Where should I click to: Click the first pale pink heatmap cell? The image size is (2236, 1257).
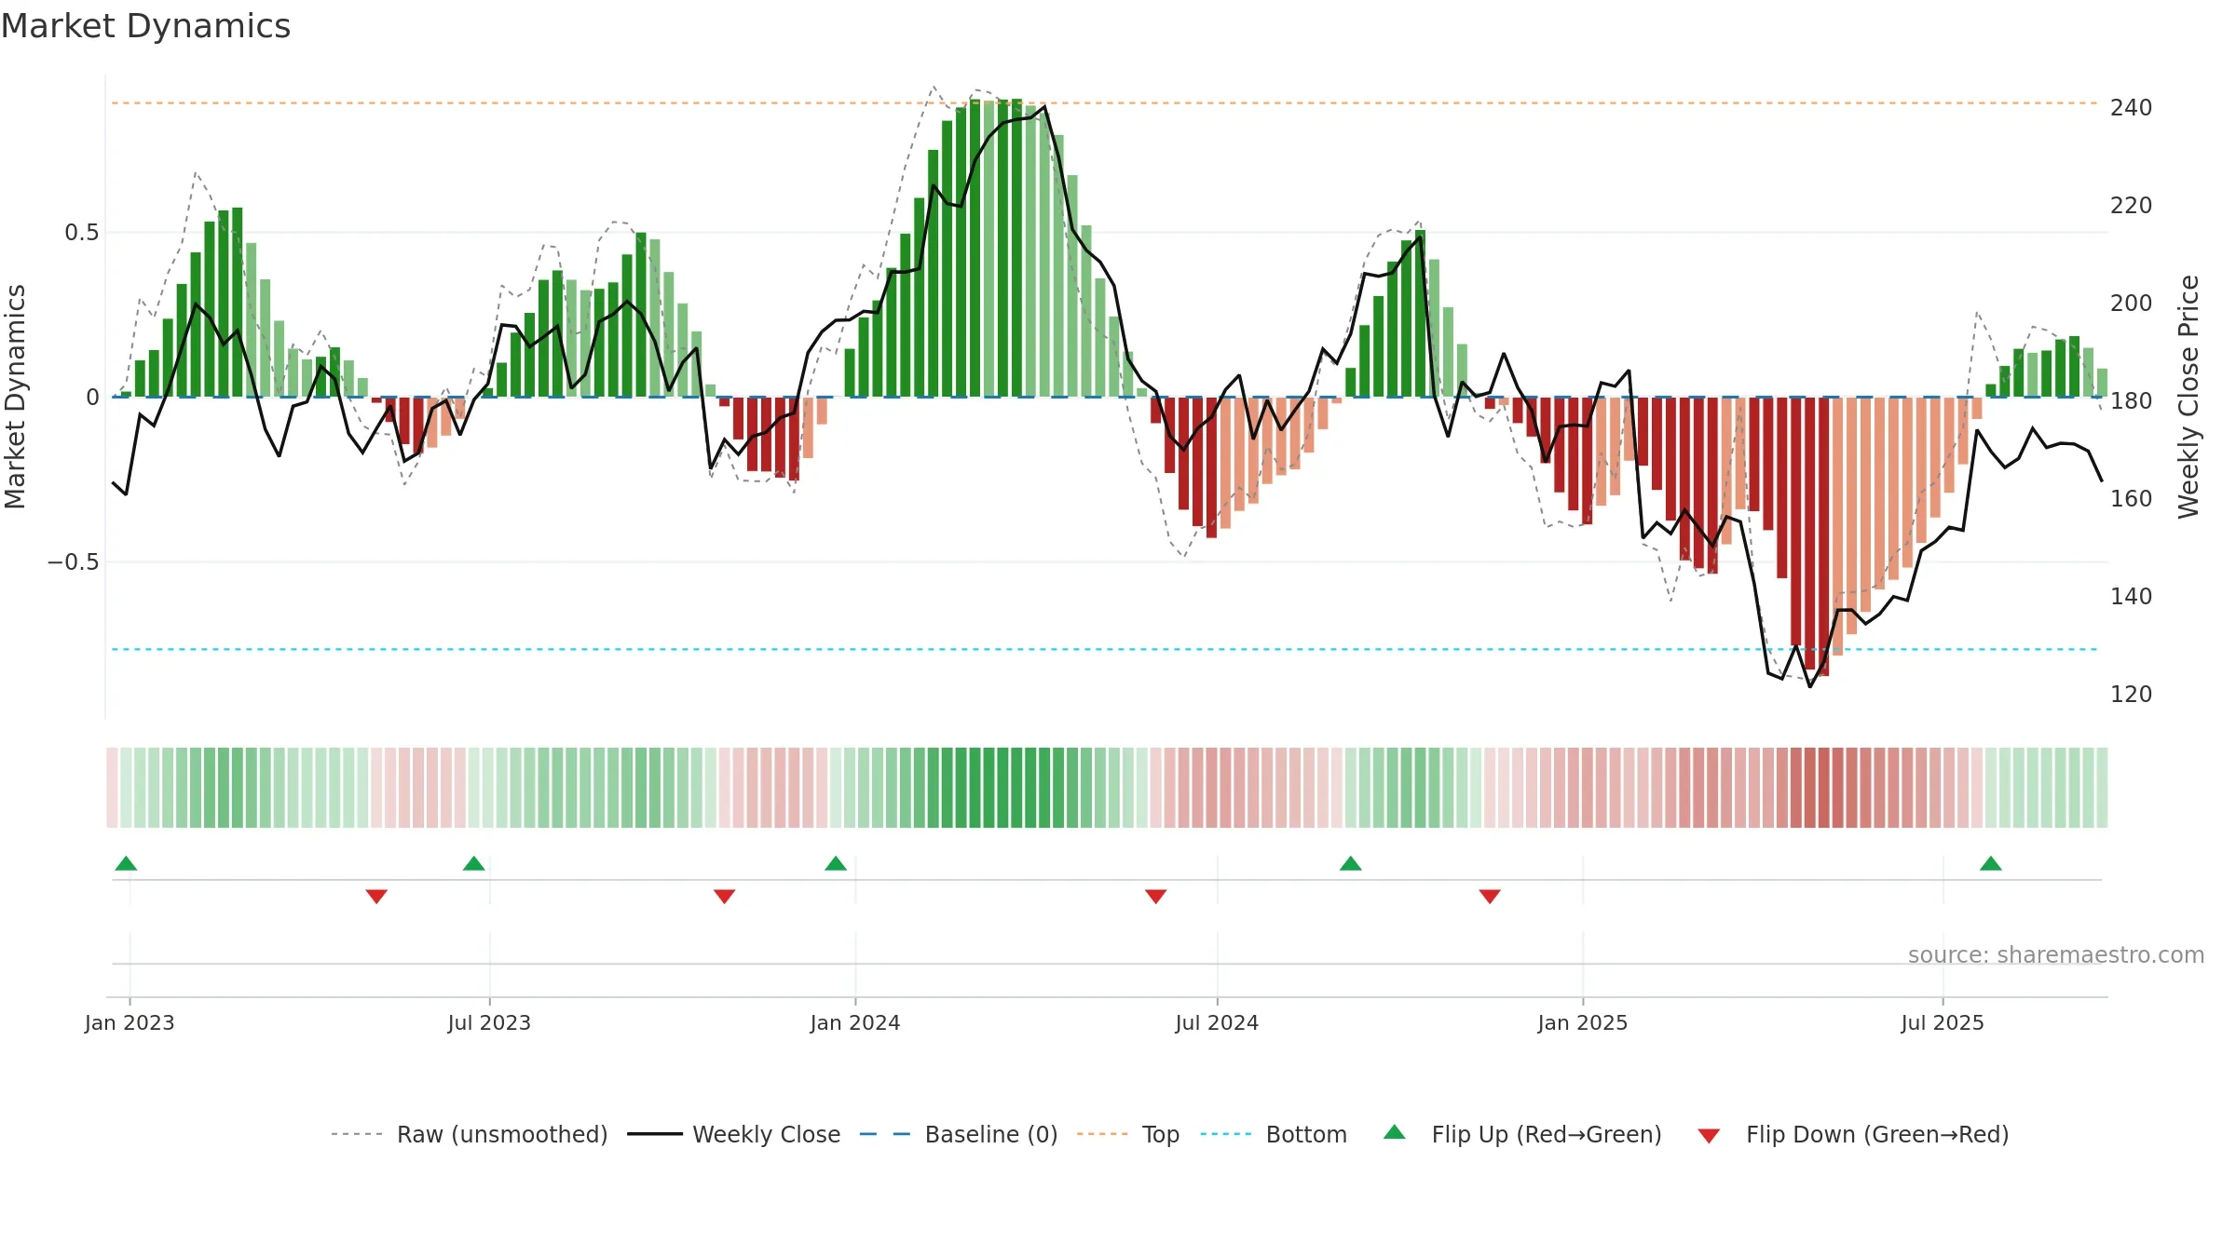[112, 787]
